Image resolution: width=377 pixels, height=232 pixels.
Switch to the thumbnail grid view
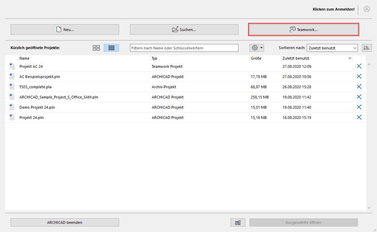pyautogui.click(x=96, y=48)
